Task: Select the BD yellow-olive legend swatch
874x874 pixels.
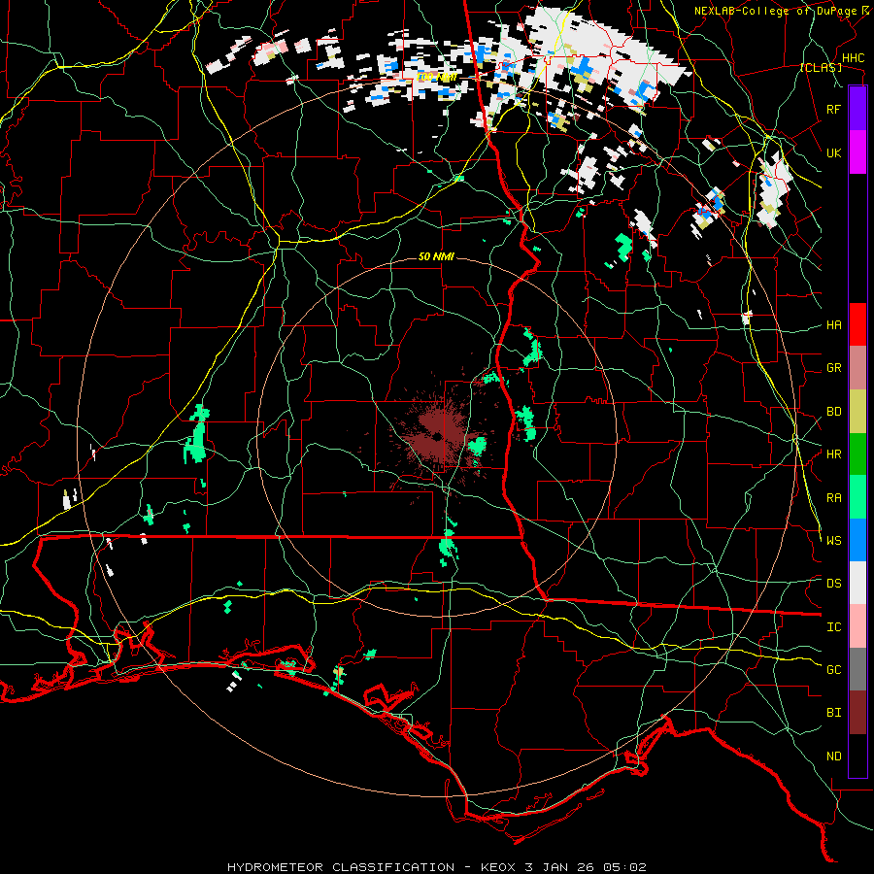Action: pyautogui.click(x=857, y=412)
